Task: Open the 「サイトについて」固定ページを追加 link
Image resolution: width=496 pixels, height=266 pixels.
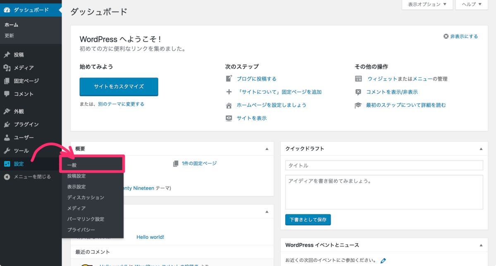Action: (x=279, y=92)
